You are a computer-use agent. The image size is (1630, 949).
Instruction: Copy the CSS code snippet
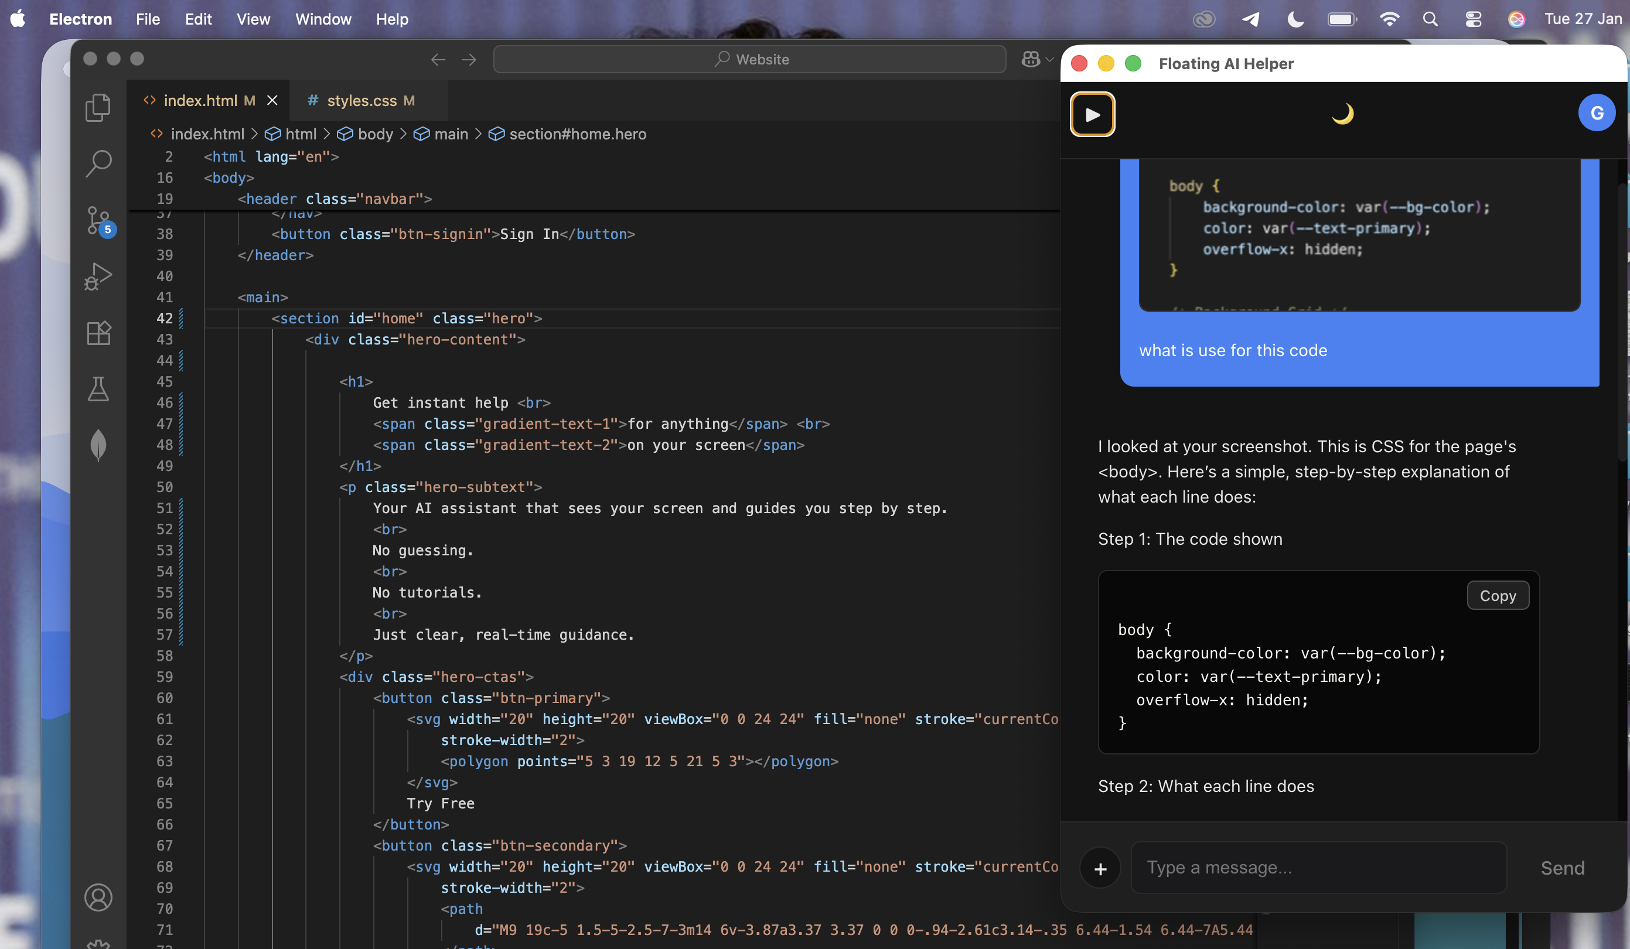[1498, 595]
